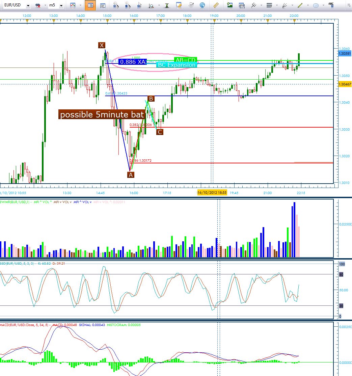Image resolution: width=352 pixels, height=376 pixels.
Task: Click the '0.886 1.30172' retracement label
Action: pos(140,160)
